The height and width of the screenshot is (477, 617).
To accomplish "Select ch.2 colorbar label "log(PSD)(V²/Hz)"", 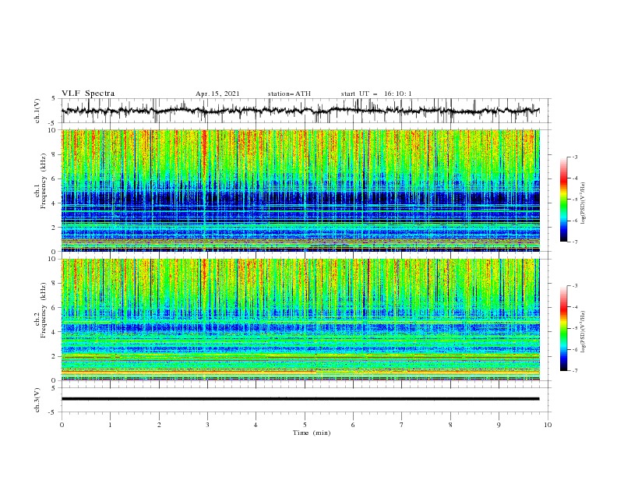I will 584,331.
